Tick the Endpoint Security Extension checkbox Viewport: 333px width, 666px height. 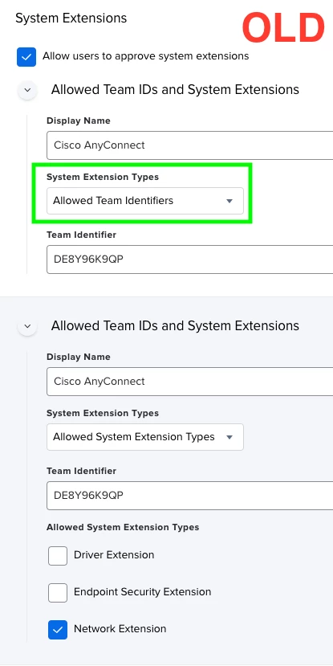pos(58,593)
